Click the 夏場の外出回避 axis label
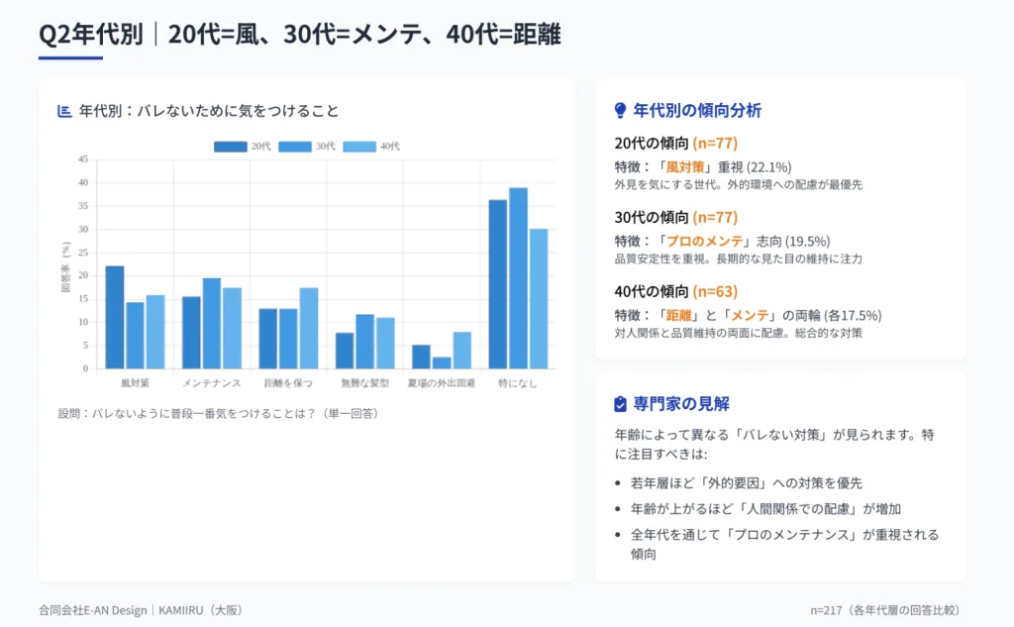1014x627 pixels. pos(441,382)
